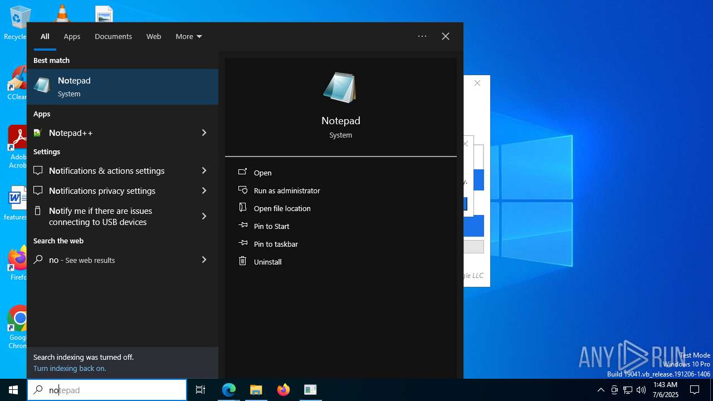Screen dimensions: 713x401
Task: Expand Notifications & actions settings chevron
Action: pos(204,170)
